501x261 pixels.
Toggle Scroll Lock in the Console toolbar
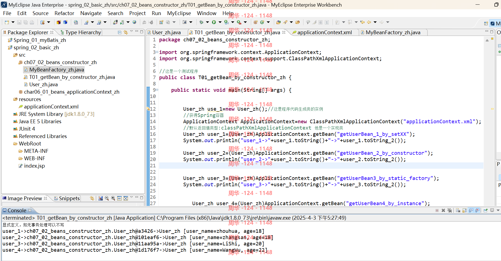pyautogui.click(x=464, y=210)
